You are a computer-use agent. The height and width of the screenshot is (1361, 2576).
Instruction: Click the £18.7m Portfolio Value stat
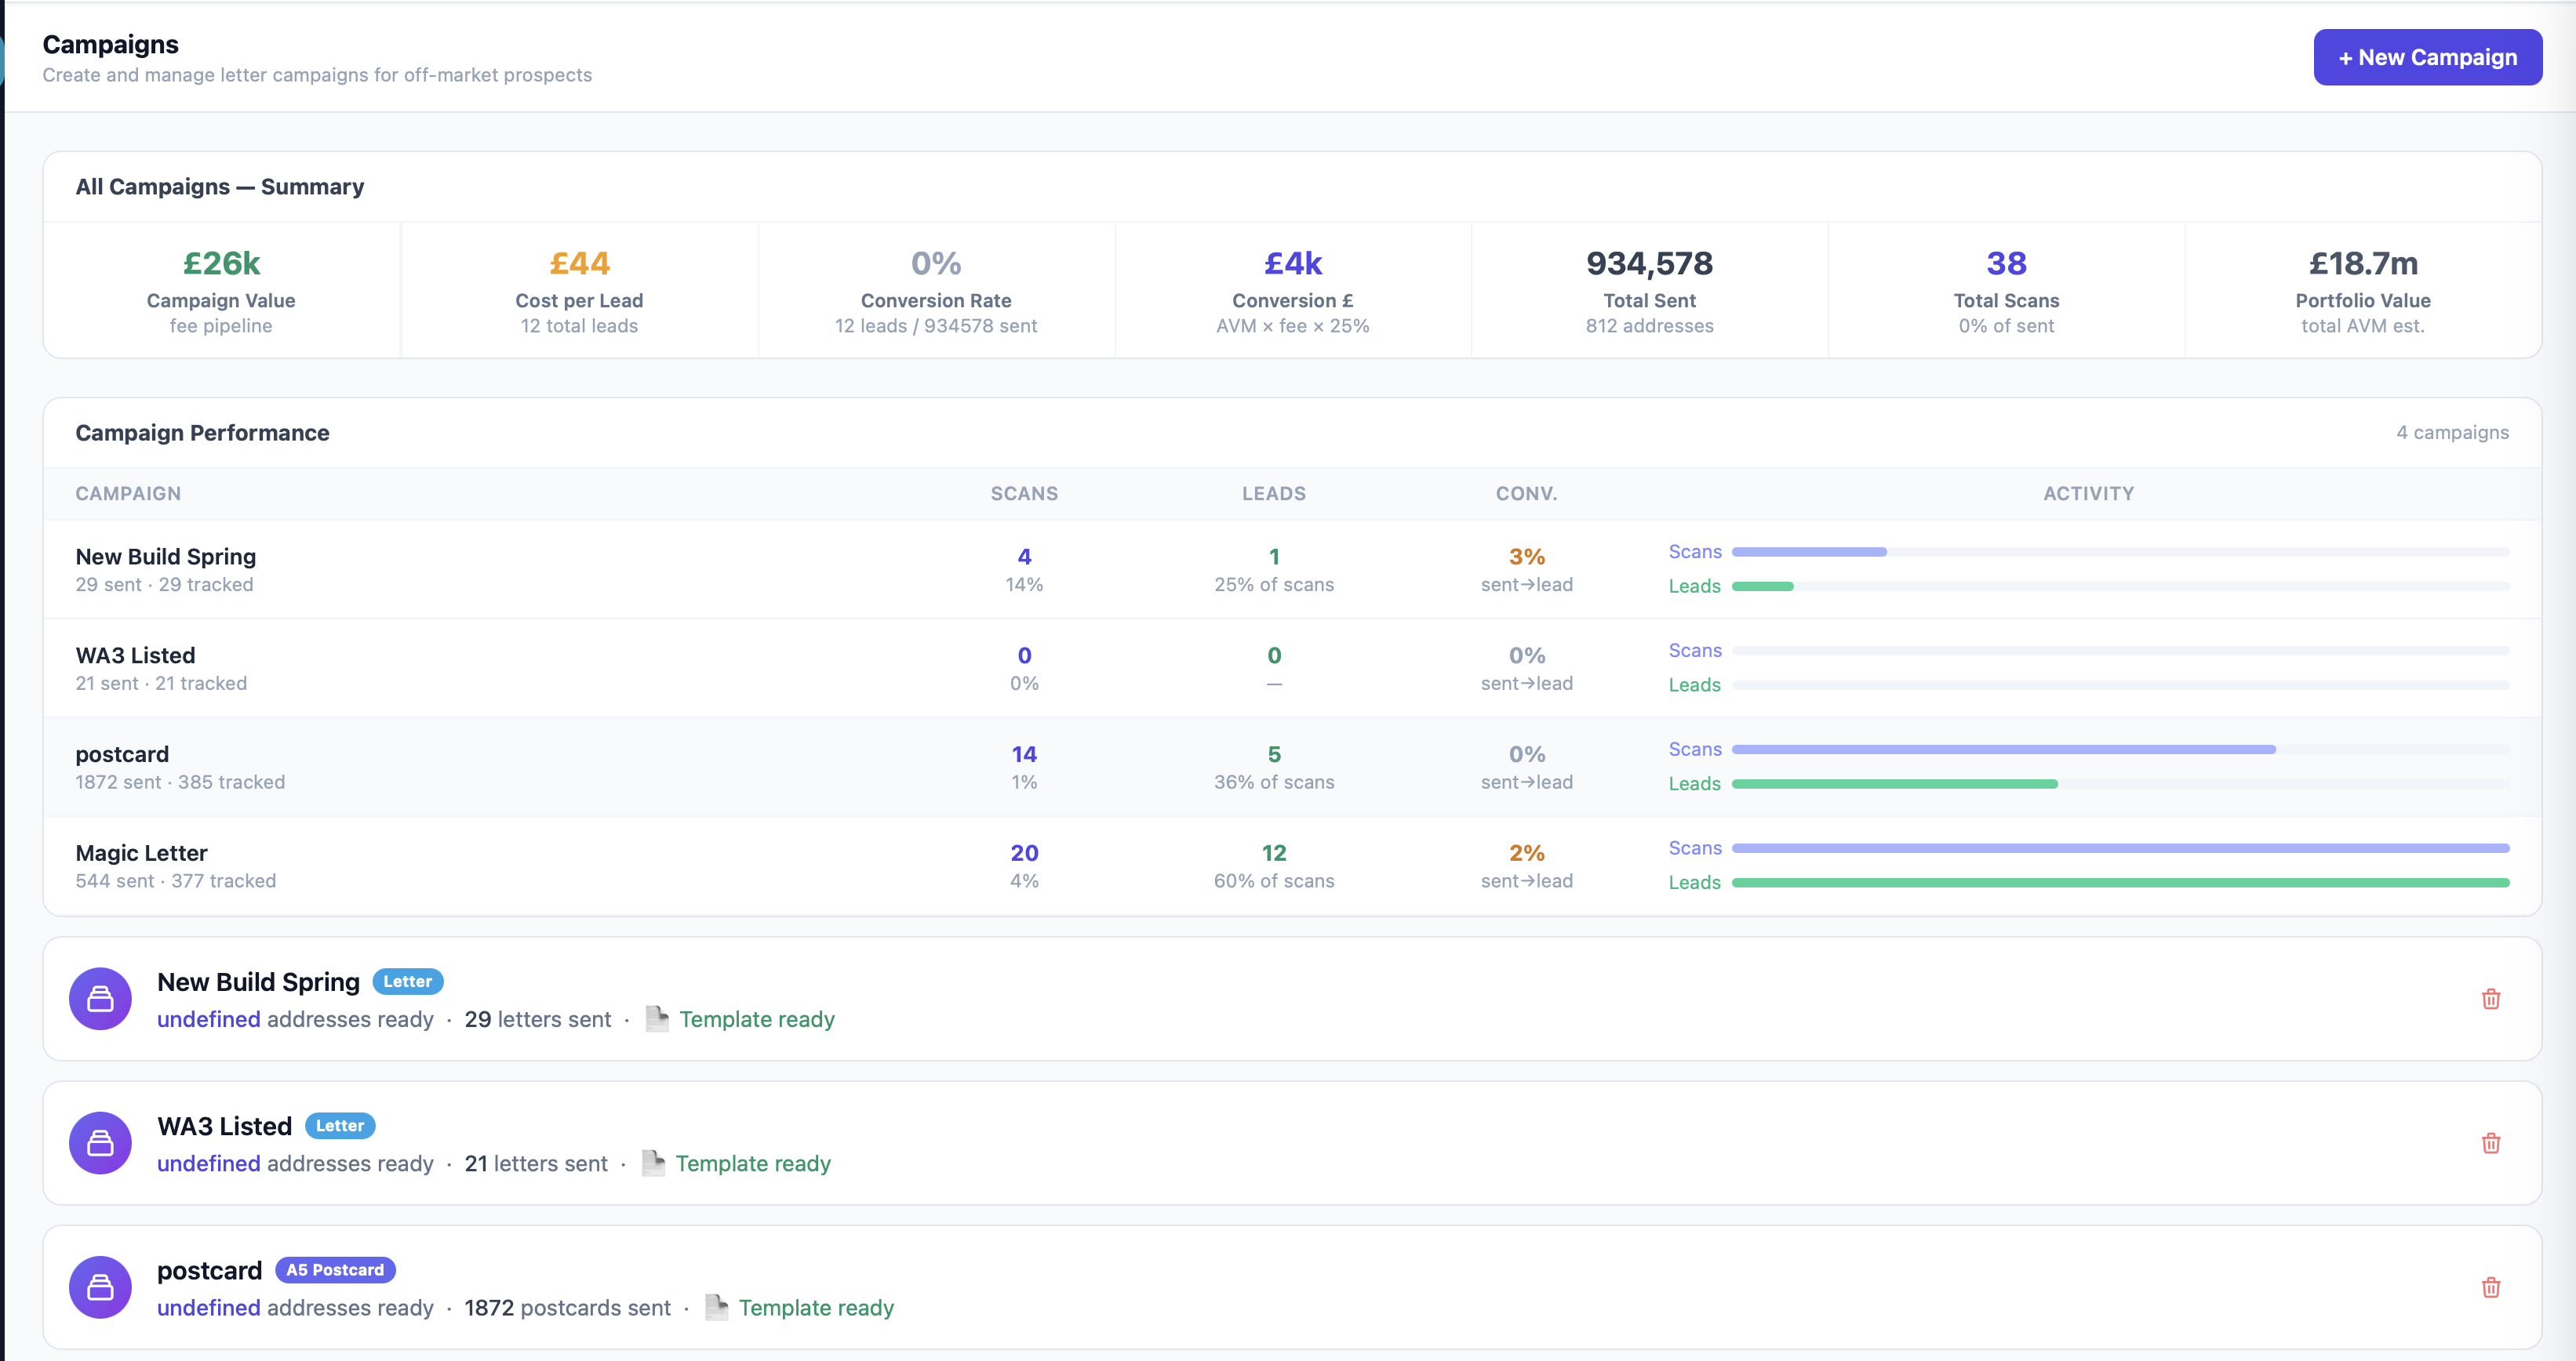click(x=2363, y=290)
